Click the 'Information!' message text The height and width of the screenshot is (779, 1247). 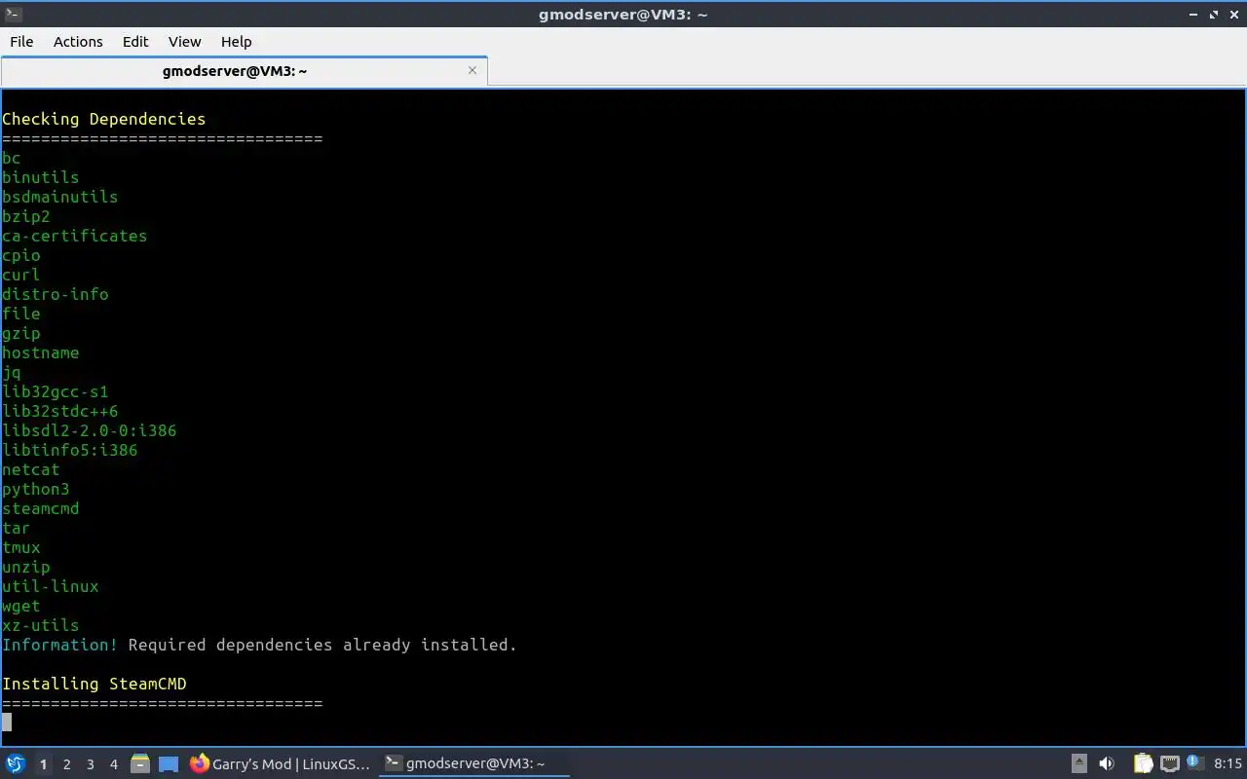(59, 645)
